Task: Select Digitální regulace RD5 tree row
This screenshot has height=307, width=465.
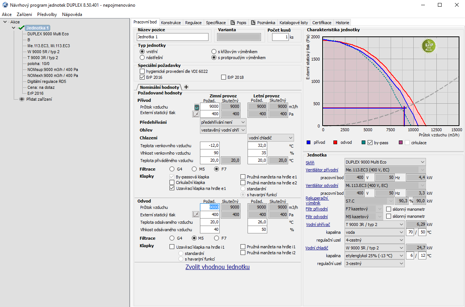Action: 47,81
